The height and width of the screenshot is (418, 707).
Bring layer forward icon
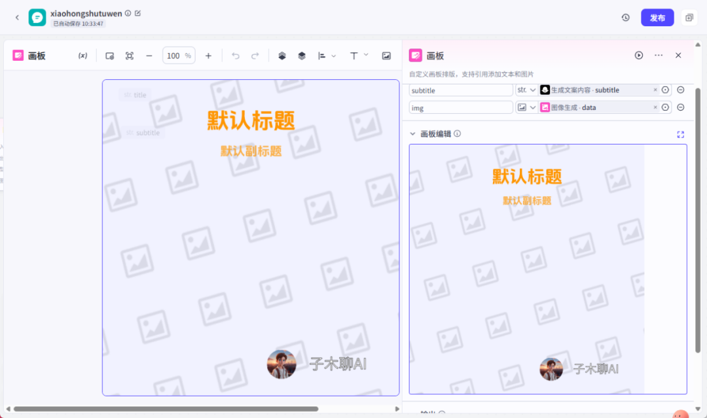[282, 56]
